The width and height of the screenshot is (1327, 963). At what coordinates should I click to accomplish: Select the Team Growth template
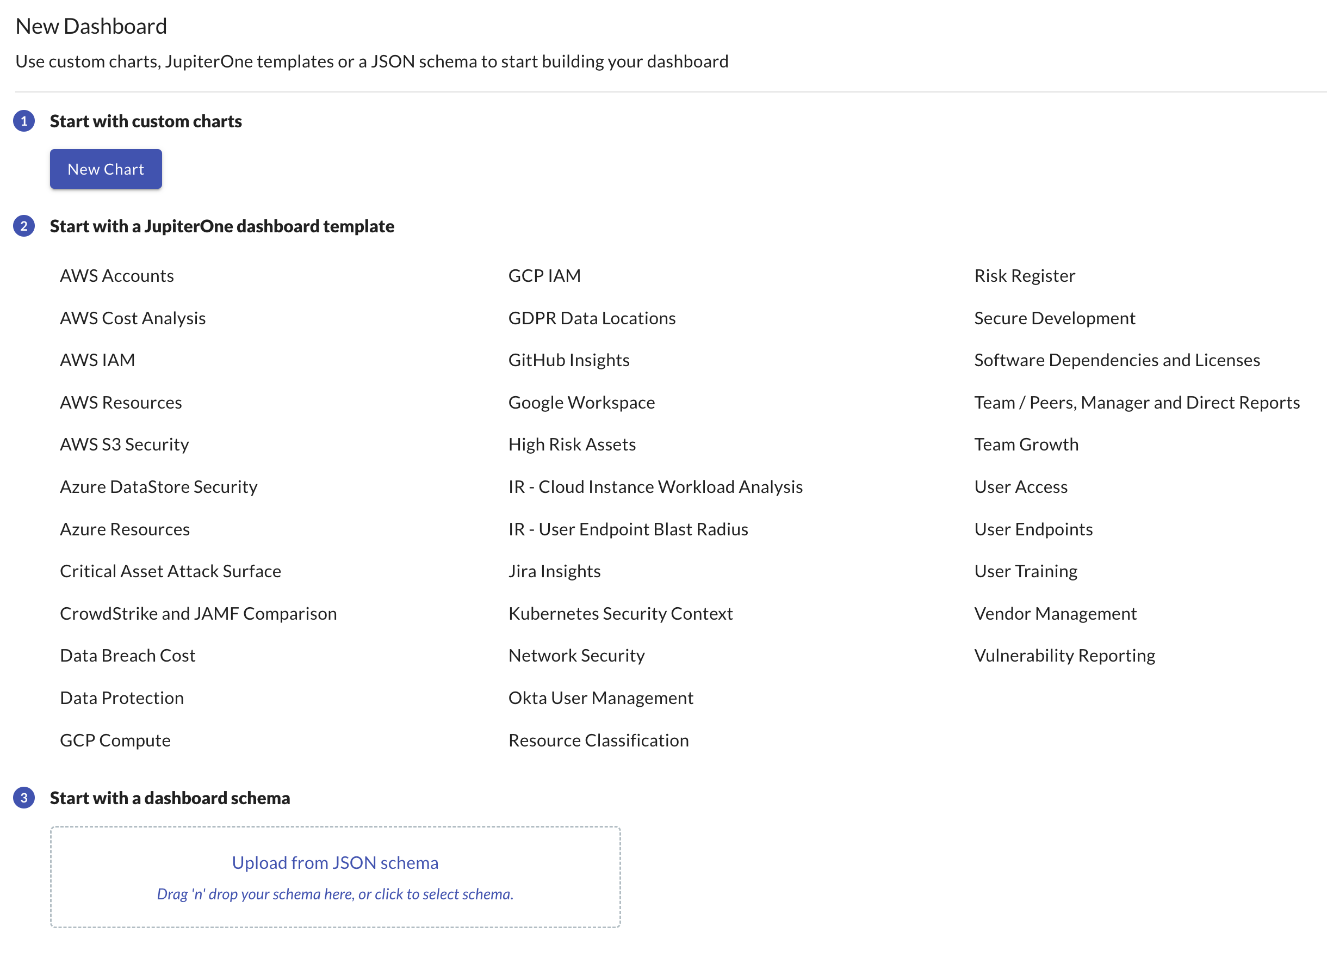1026,445
